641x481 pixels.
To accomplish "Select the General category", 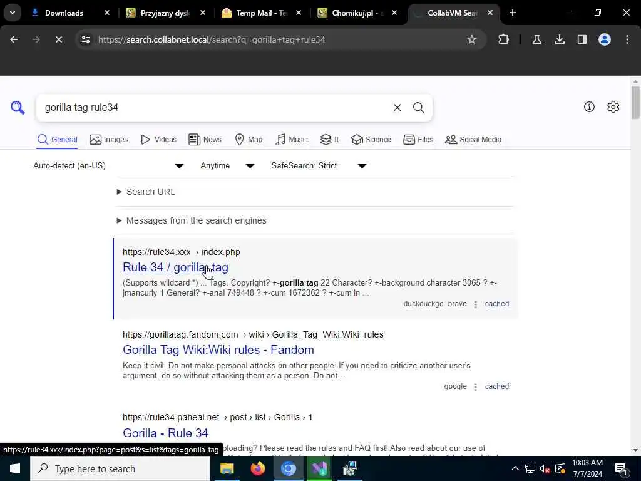I will [x=57, y=140].
